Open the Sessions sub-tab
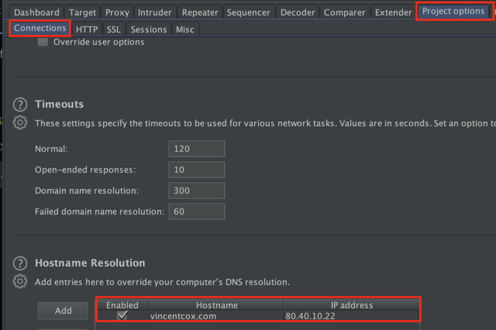The image size is (496, 330). pos(149,30)
